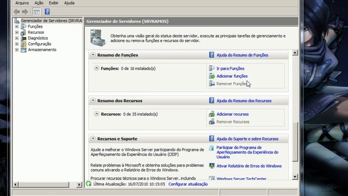Open Ajuda do Suporte e sobre Recursos link
The width and height of the screenshot is (348, 196).
(247, 139)
